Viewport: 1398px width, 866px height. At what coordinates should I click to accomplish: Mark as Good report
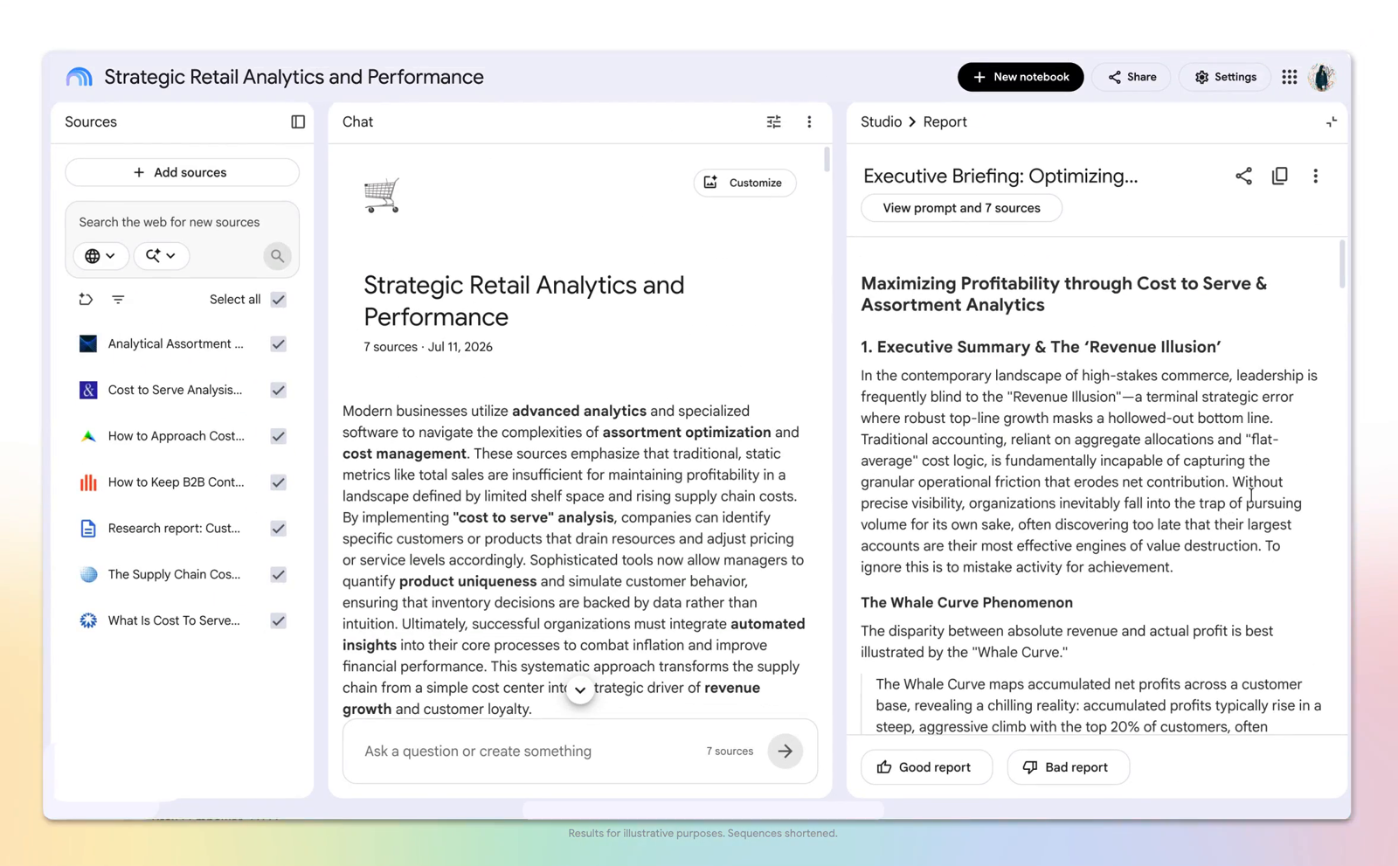click(x=926, y=767)
